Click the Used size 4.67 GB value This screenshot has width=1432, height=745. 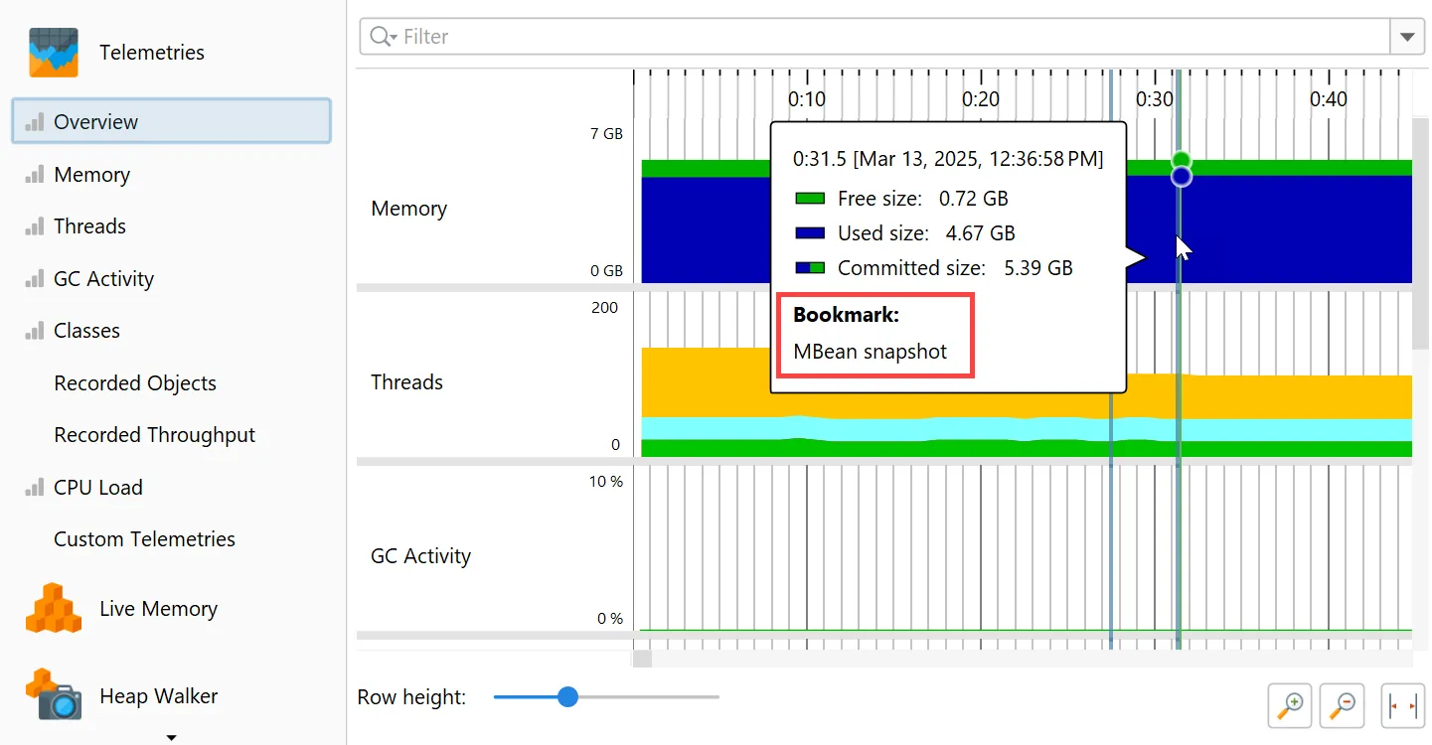point(980,233)
